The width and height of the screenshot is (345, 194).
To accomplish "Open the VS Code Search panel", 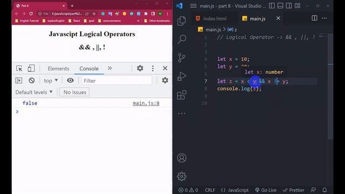I will (x=182, y=39).
